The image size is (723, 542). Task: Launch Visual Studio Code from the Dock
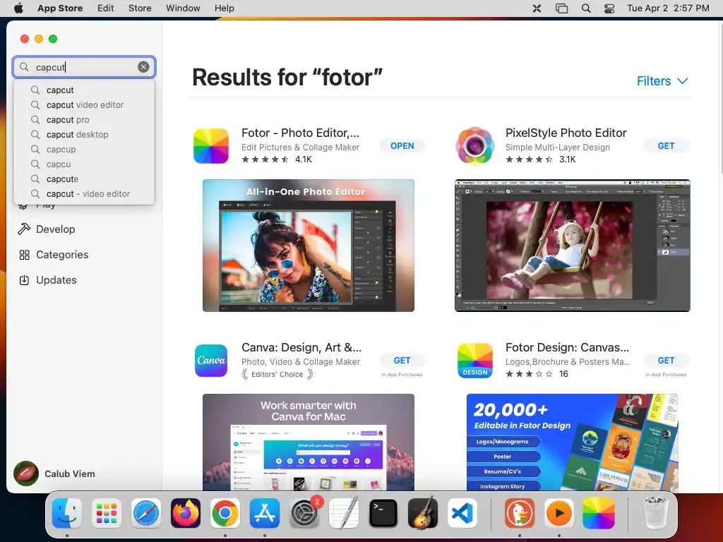pyautogui.click(x=462, y=513)
